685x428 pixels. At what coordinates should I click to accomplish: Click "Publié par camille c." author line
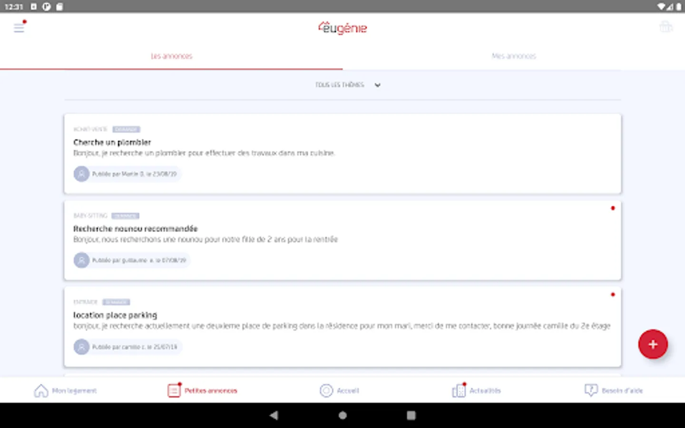[x=135, y=347]
